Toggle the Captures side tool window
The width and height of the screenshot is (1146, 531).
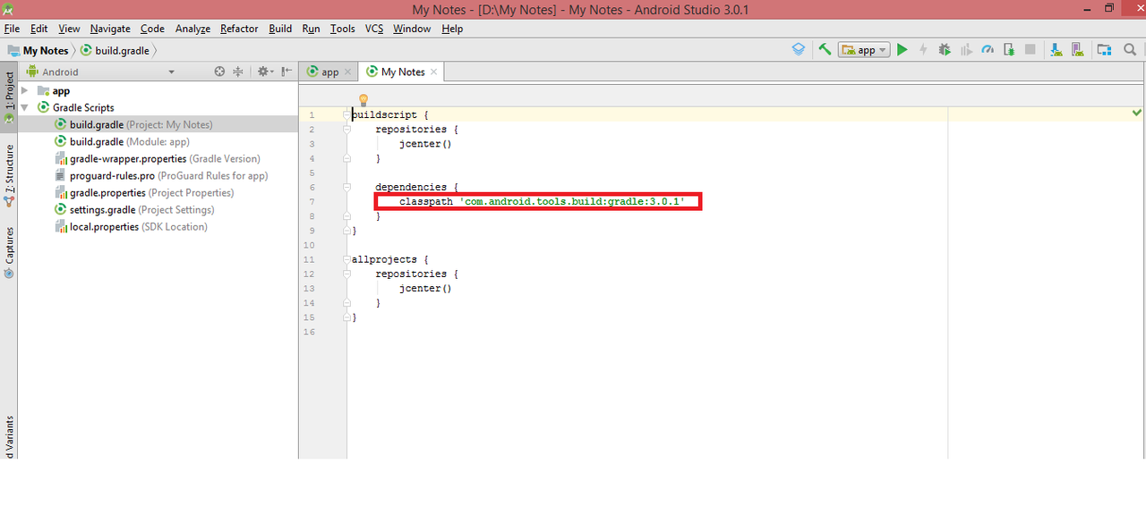[x=9, y=252]
